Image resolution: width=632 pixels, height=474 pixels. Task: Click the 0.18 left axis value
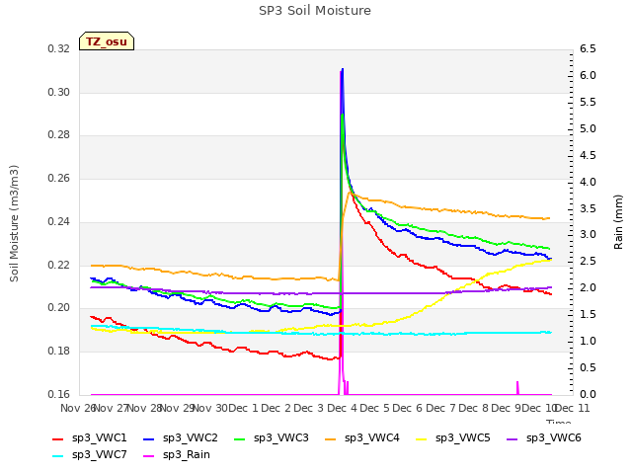coord(59,352)
